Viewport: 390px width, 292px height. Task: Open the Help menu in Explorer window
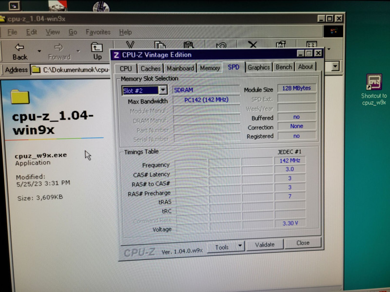[125, 32]
